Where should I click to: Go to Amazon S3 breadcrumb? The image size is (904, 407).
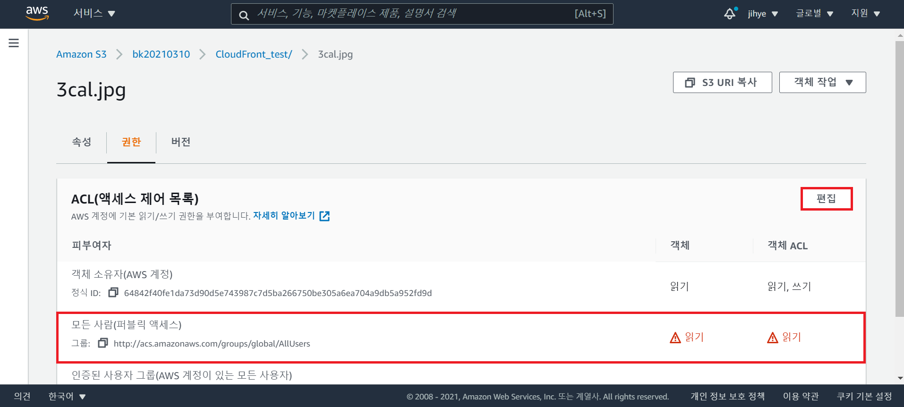(81, 54)
